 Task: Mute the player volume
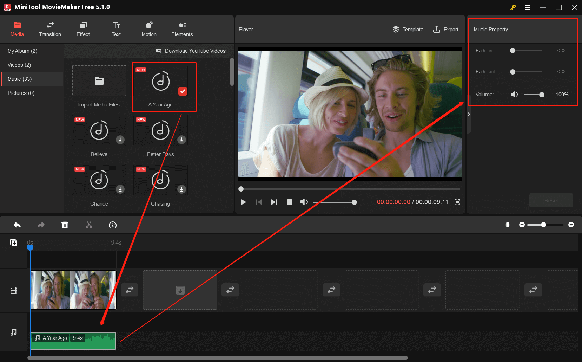coord(304,202)
